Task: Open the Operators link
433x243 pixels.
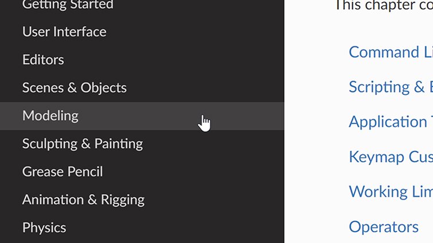Action: [384, 227]
